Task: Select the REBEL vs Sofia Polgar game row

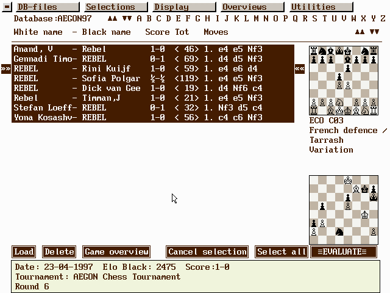Action: pos(152,79)
